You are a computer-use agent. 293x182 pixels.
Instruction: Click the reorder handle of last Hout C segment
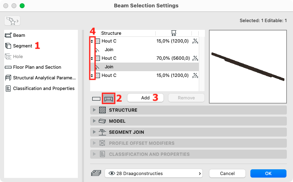92,76
